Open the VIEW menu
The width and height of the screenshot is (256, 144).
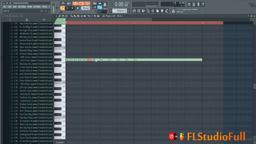[x=30, y=7]
